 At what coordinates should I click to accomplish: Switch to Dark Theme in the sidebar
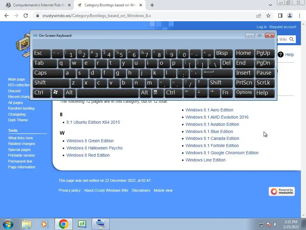click(x=18, y=120)
